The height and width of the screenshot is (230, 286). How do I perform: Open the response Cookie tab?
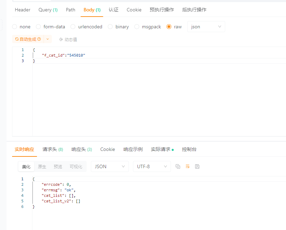pos(108,150)
